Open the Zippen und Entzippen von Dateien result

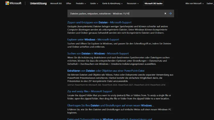click(x=99, y=22)
